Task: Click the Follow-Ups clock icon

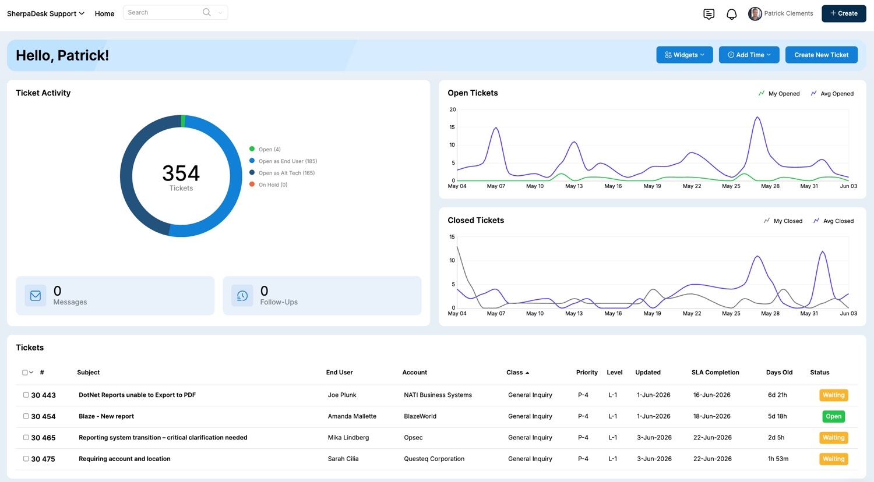Action: 242,296
